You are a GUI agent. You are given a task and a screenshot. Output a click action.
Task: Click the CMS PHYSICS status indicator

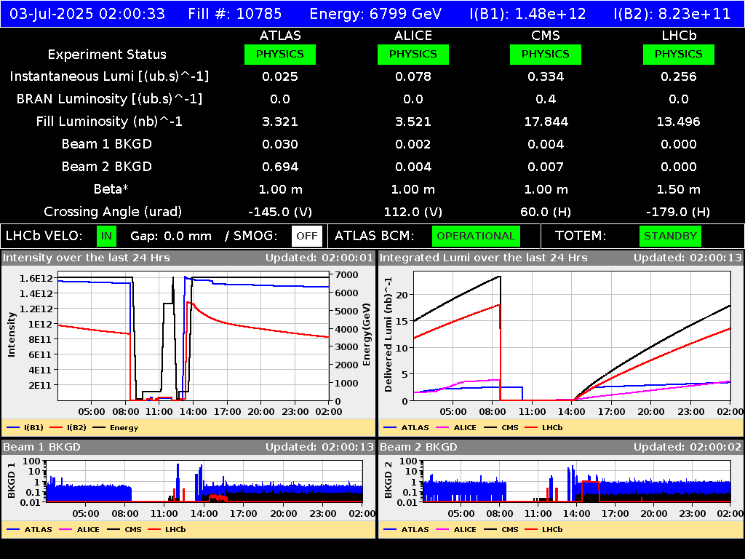(x=546, y=54)
